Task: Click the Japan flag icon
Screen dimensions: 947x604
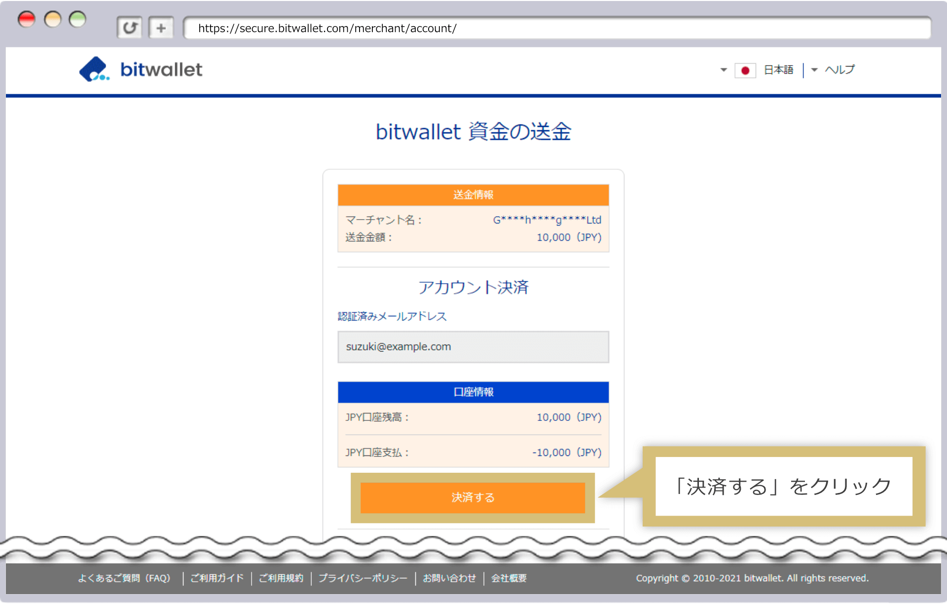Action: (x=745, y=71)
